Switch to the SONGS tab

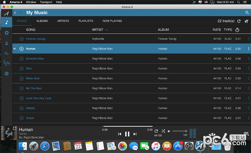pos(22,21)
